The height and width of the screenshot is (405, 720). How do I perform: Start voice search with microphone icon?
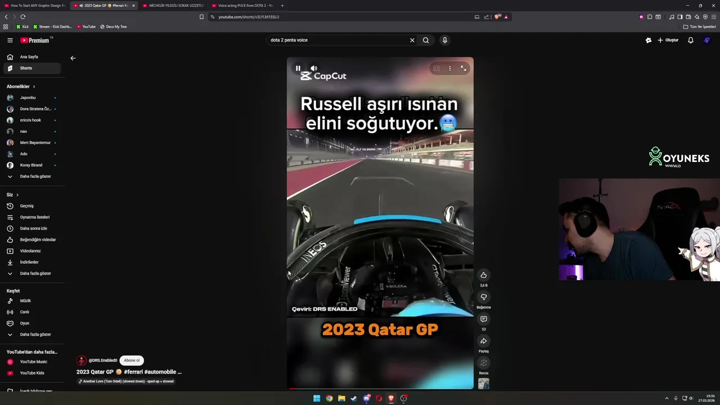click(444, 40)
